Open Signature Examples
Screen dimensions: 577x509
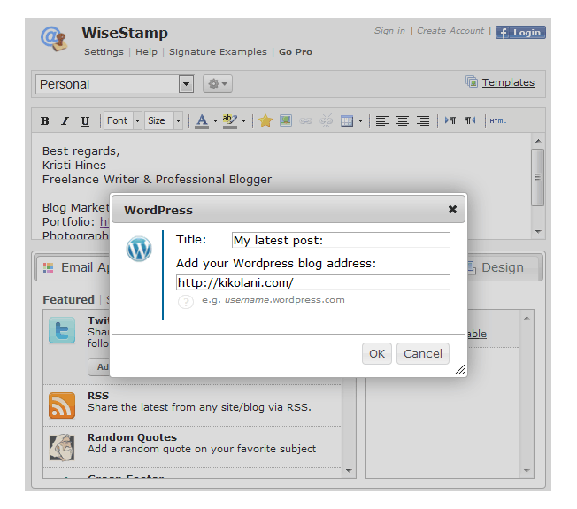click(218, 52)
